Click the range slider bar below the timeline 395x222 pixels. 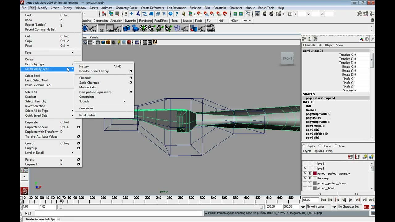(160, 207)
